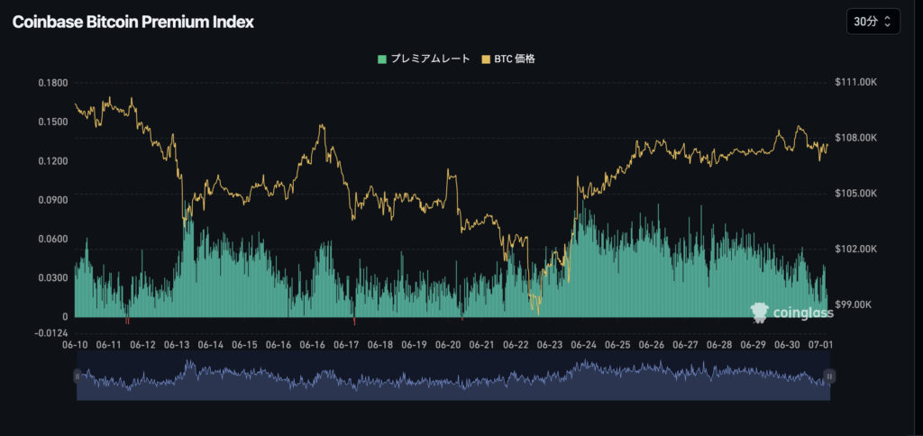Click the $99.00K right axis value
Image resolution: width=923 pixels, height=436 pixels.
click(x=854, y=304)
